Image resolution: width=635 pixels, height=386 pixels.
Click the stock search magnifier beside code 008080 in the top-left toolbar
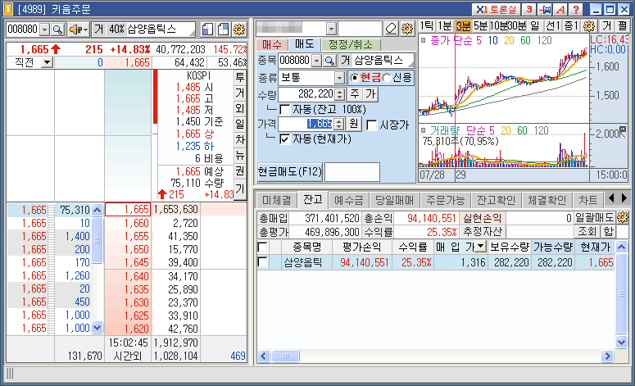tap(58, 30)
